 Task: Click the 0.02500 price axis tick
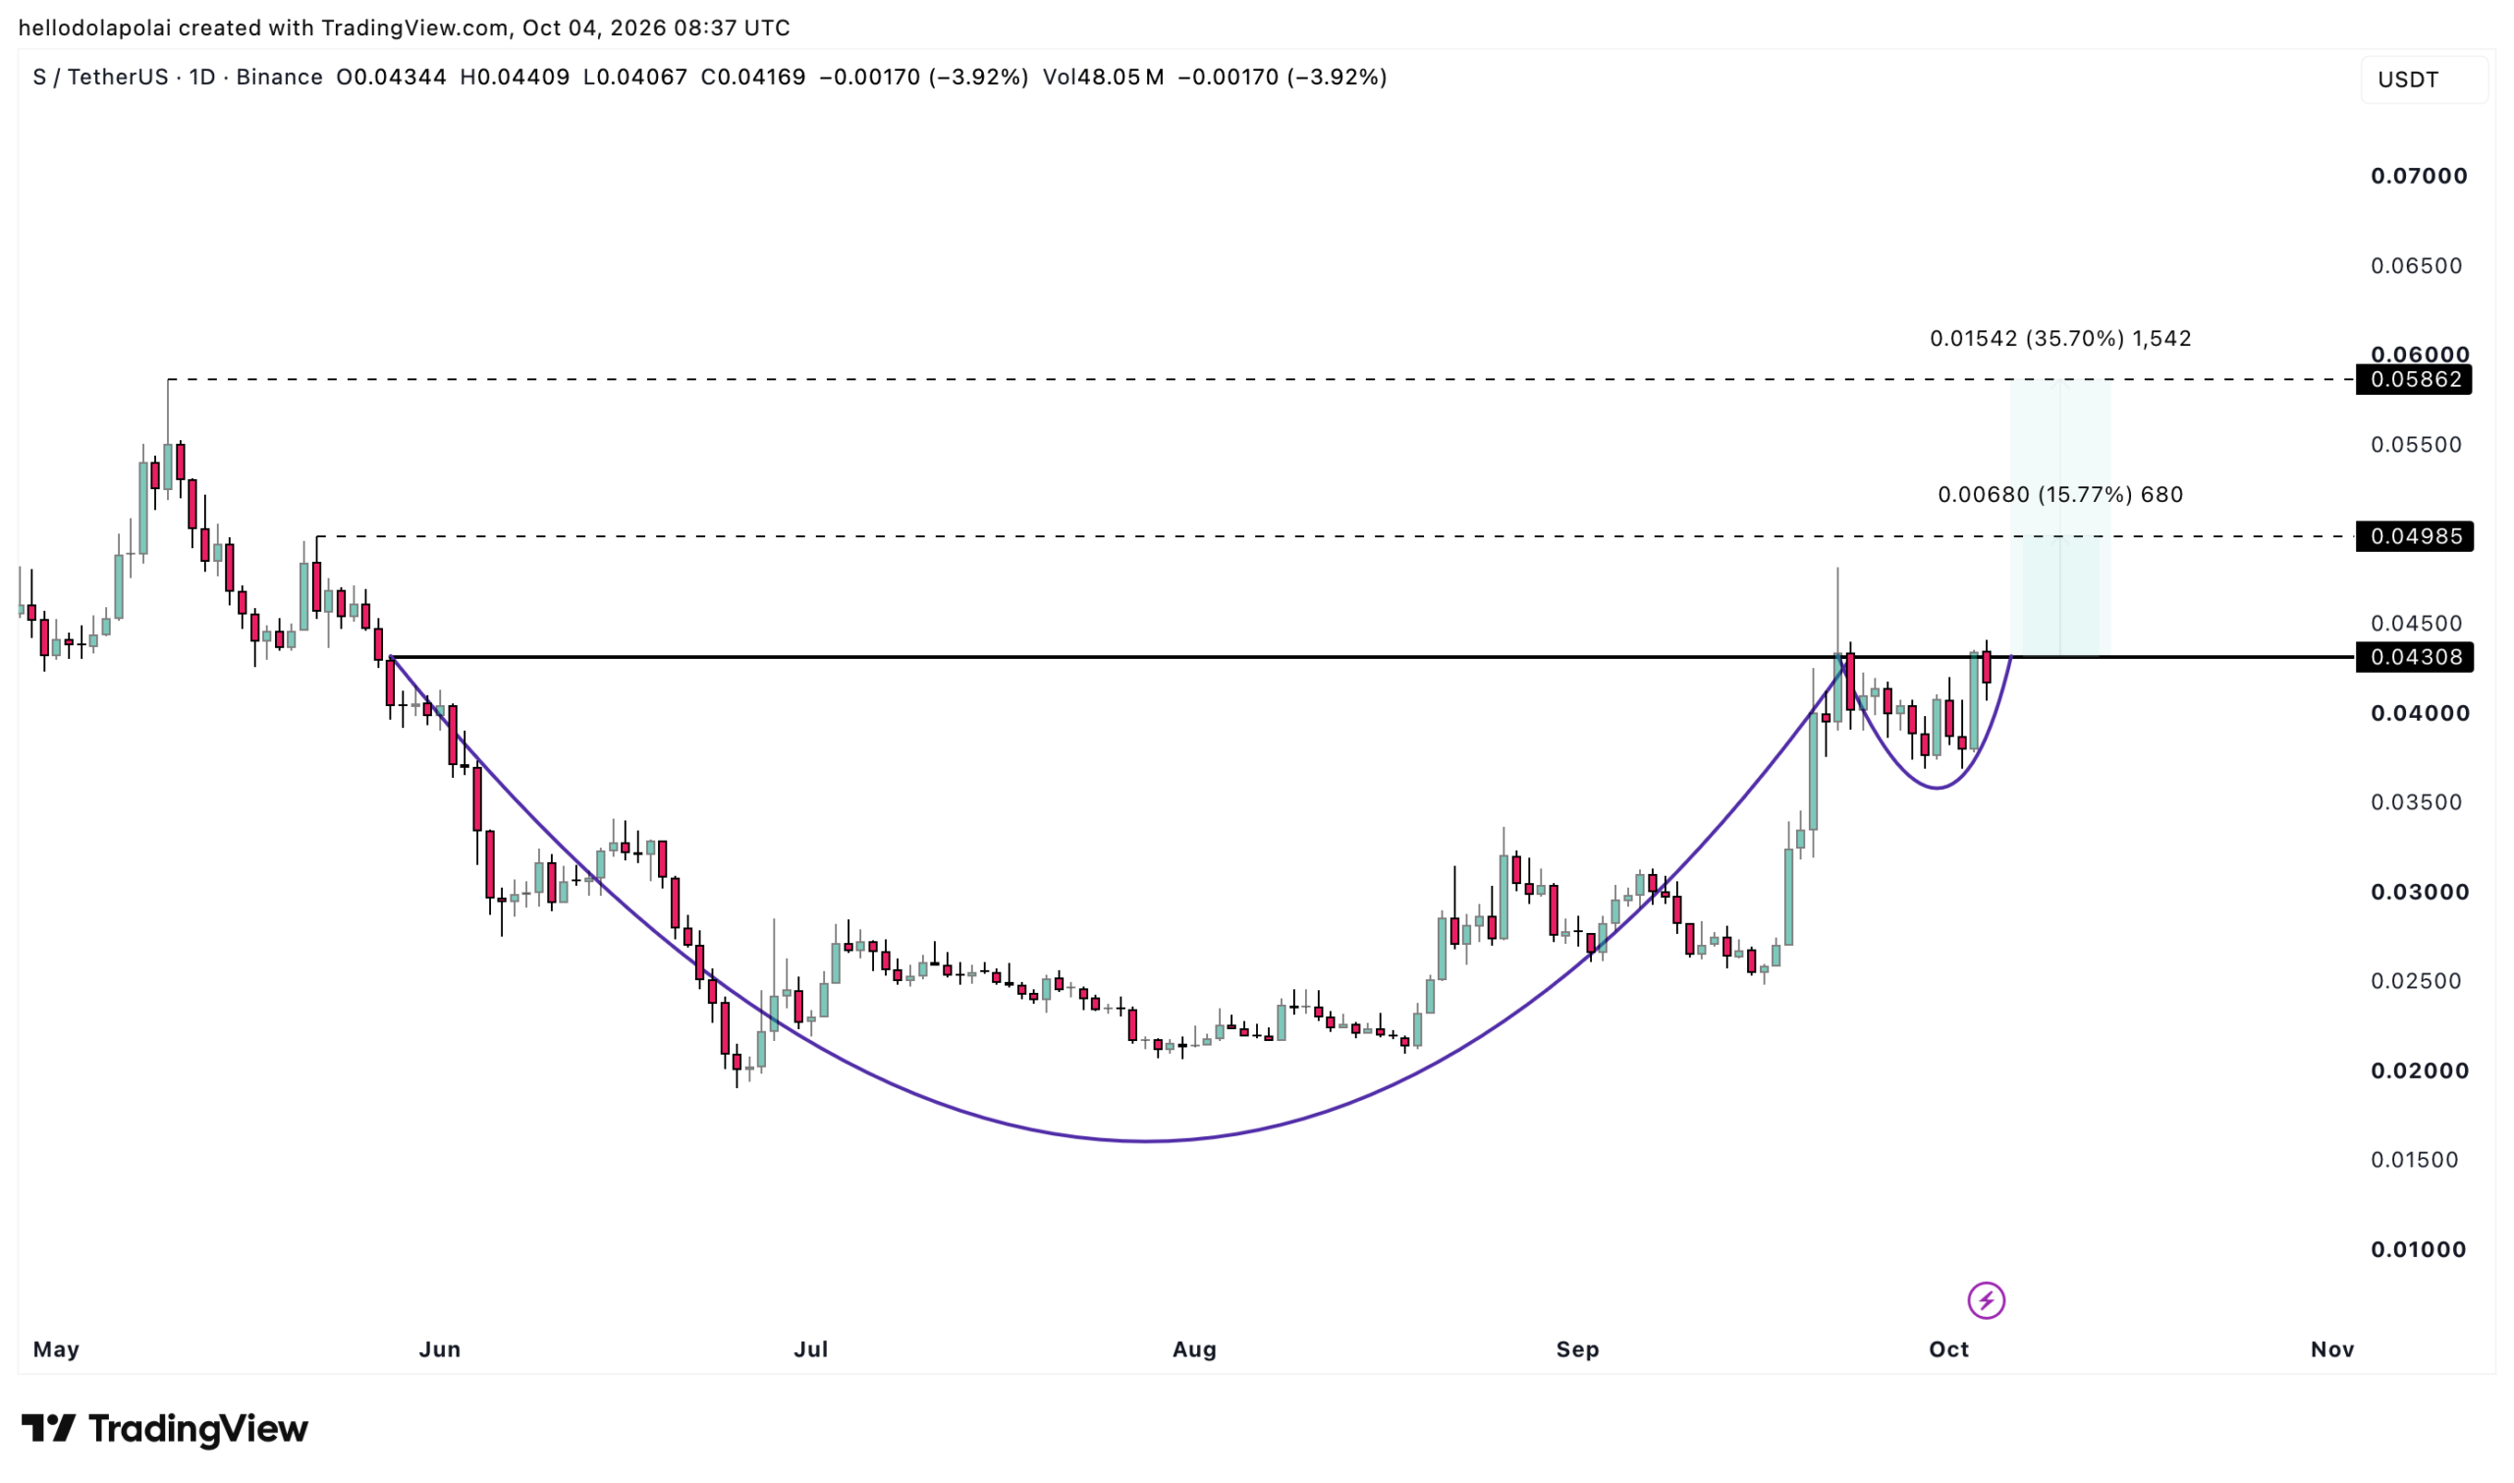[2417, 981]
